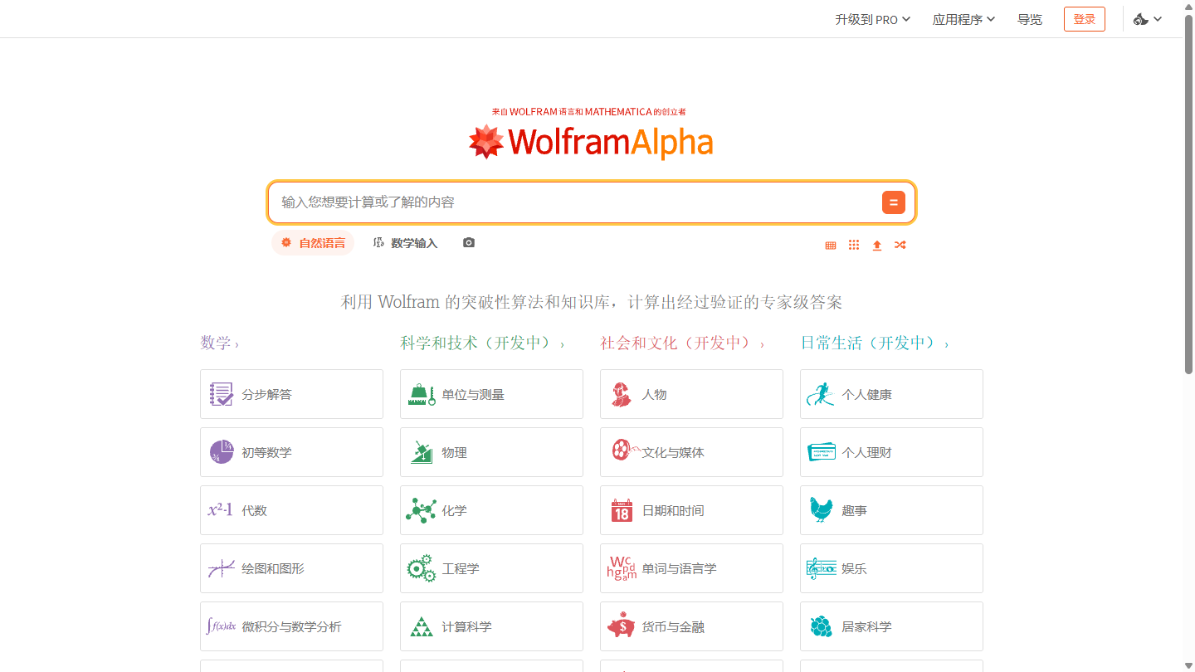Screen dimensions: 1195x672
Task: Open the 社会和文化 section heading
Action: click(682, 343)
